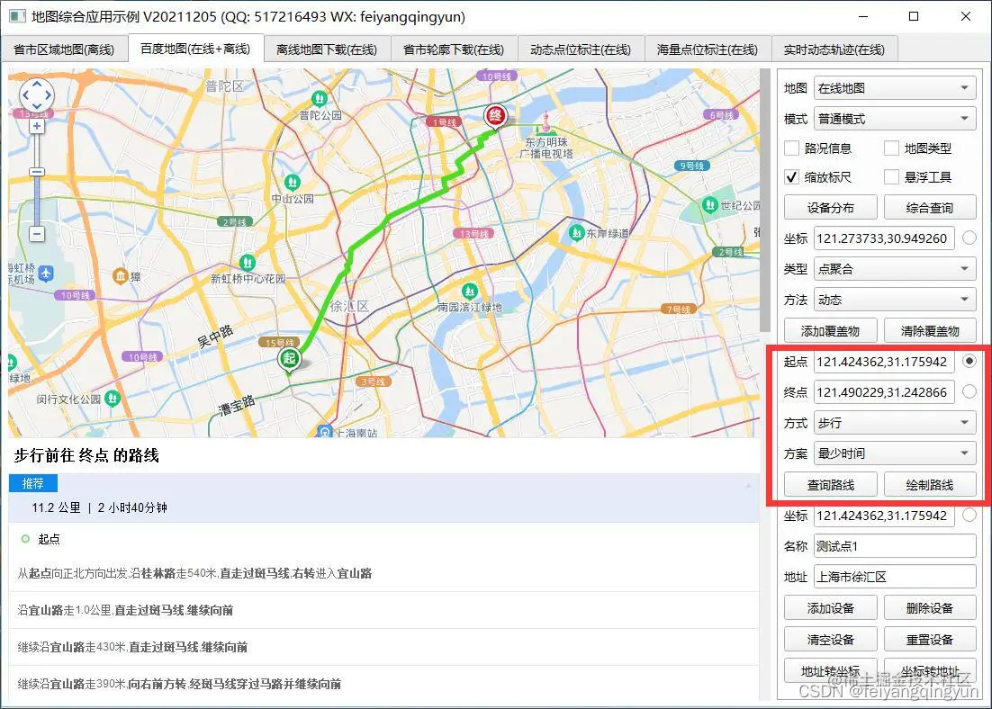Image resolution: width=992 pixels, height=709 pixels.
Task: Click the 地址 field containing 上海市徐汇区
Action: pyautogui.click(x=895, y=577)
